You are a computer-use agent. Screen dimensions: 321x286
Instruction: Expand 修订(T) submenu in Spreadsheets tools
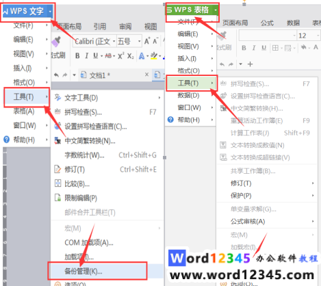[x=313, y=183]
